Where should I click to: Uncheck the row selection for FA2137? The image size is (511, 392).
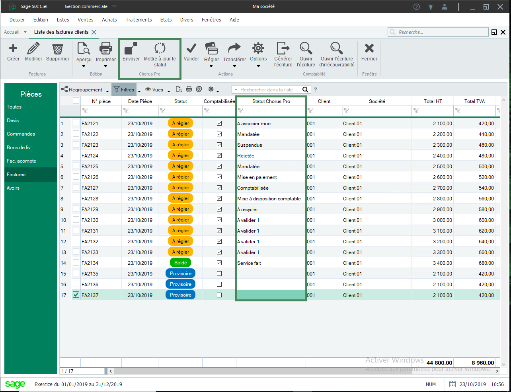tap(76, 295)
